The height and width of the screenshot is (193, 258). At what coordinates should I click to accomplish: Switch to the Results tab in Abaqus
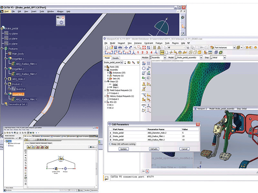point(115,57)
